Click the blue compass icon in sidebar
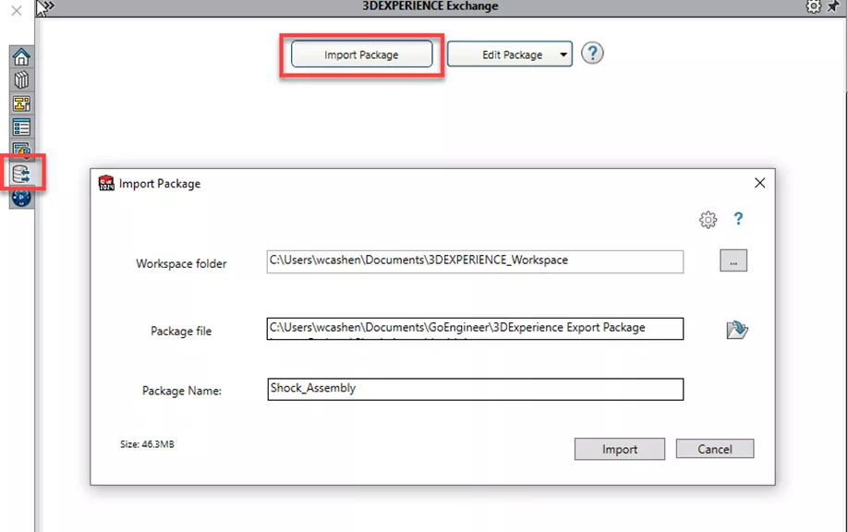This screenshot has height=532, width=848. tap(21, 197)
